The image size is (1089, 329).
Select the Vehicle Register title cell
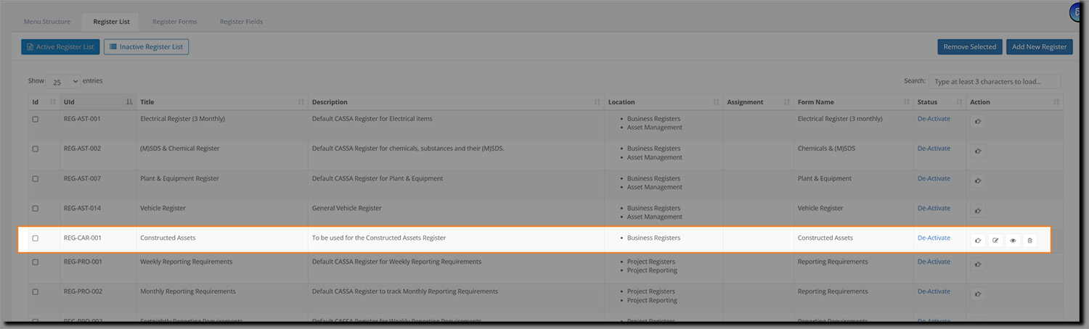163,208
